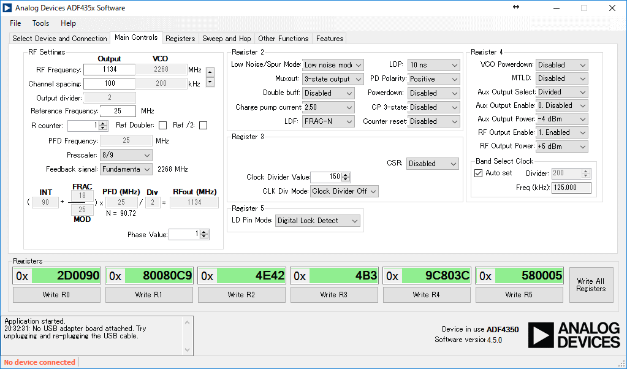
Task: Expand the Prescaler dropdown
Action: (x=126, y=155)
